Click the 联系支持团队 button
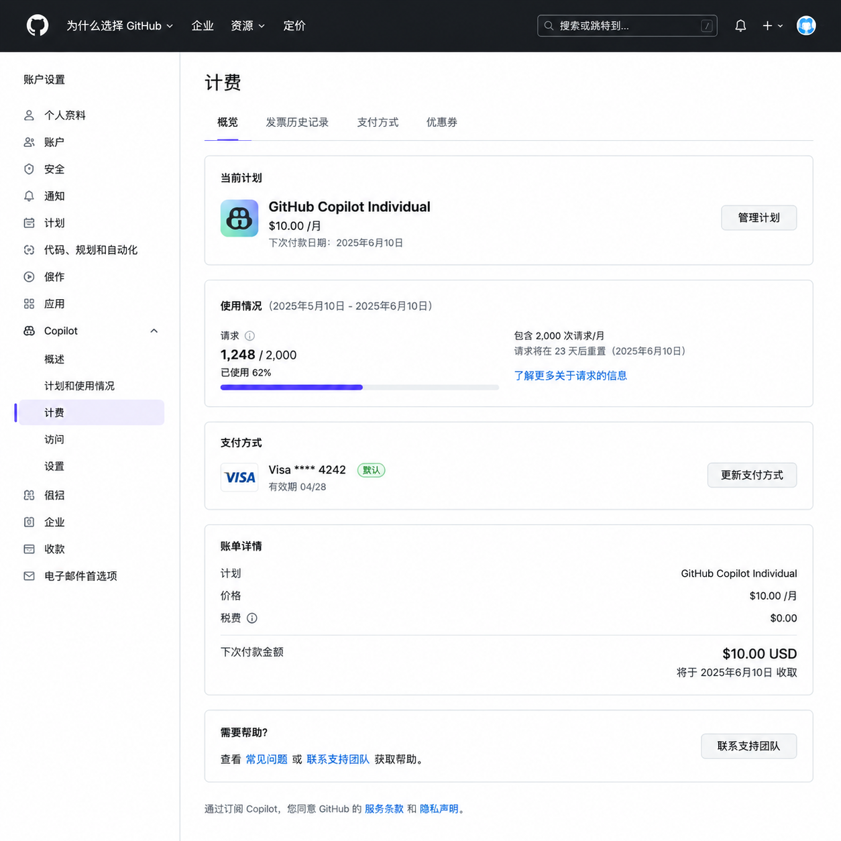This screenshot has width=841, height=841. (748, 746)
